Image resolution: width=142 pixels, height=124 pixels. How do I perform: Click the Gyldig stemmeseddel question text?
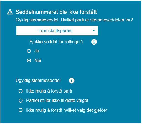coord(74,20)
